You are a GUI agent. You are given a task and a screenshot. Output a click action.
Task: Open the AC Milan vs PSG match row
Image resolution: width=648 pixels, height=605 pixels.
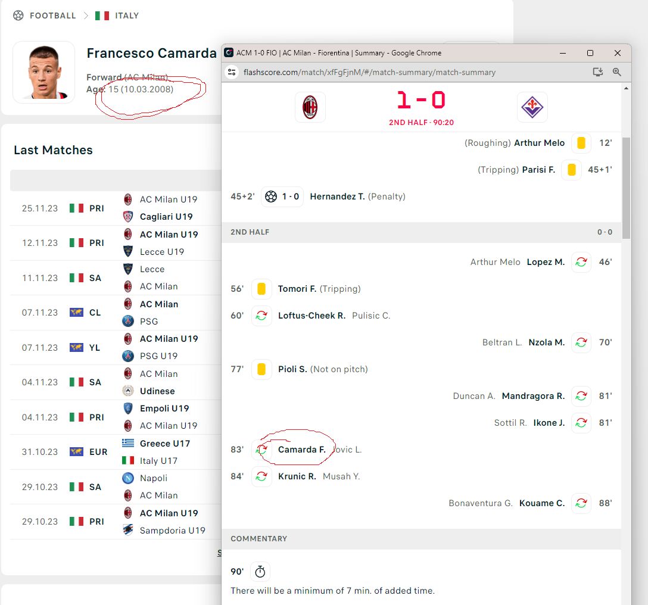(x=116, y=313)
